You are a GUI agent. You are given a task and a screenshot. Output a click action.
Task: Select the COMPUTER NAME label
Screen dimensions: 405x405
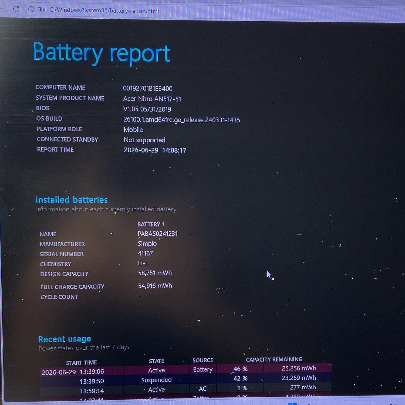[60, 87]
